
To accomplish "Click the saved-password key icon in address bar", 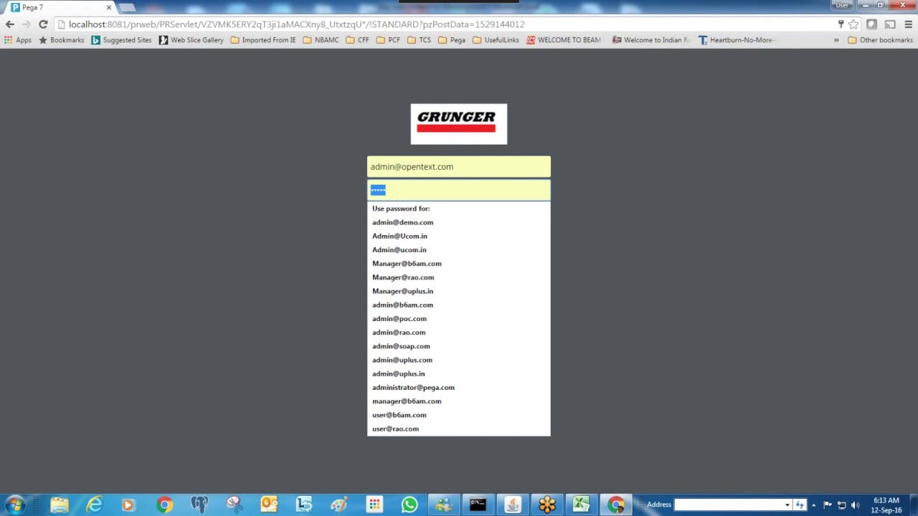I will pos(841,24).
